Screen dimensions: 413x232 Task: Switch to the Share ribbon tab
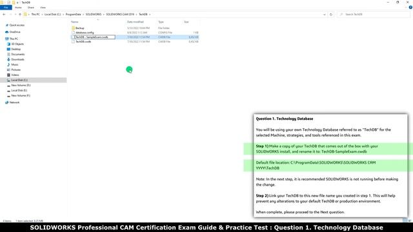pos(31,8)
